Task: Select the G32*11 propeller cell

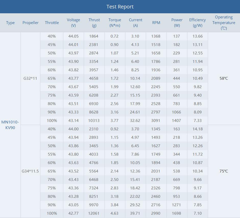Action: pos(30,78)
